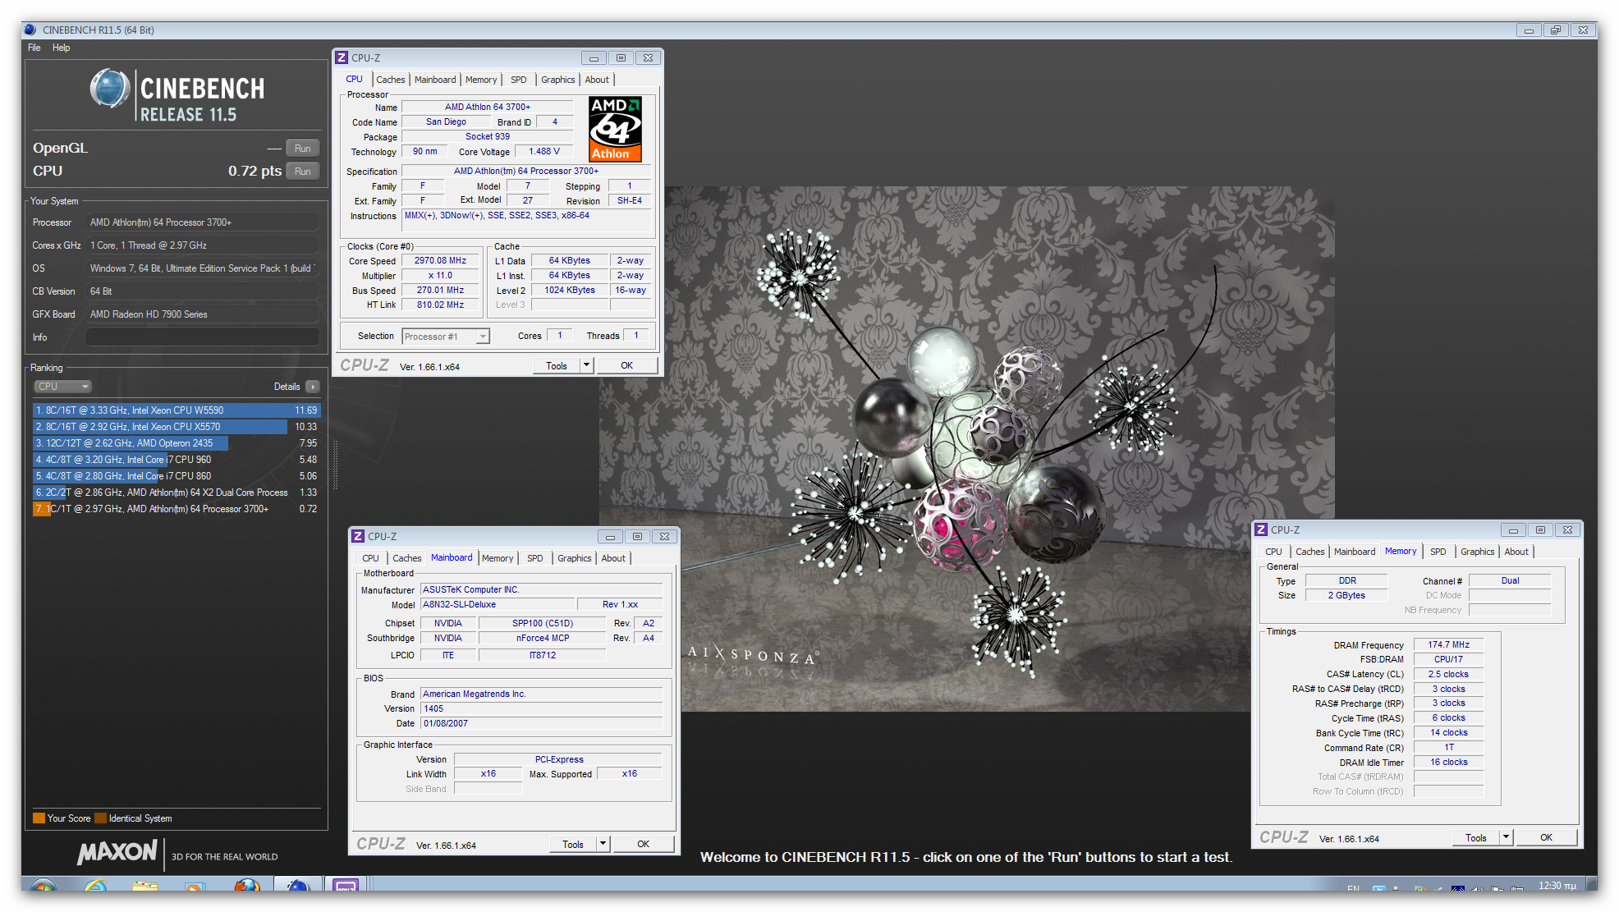This screenshot has width=1619, height=912.
Task: Switch to Graphics tab in top CPU-Z window
Action: point(557,80)
